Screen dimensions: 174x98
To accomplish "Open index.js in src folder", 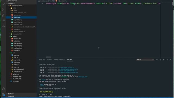I will (16, 65).
